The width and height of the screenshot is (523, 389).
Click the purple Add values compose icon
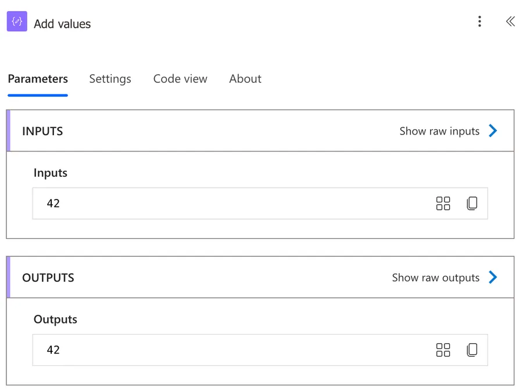[x=17, y=22]
